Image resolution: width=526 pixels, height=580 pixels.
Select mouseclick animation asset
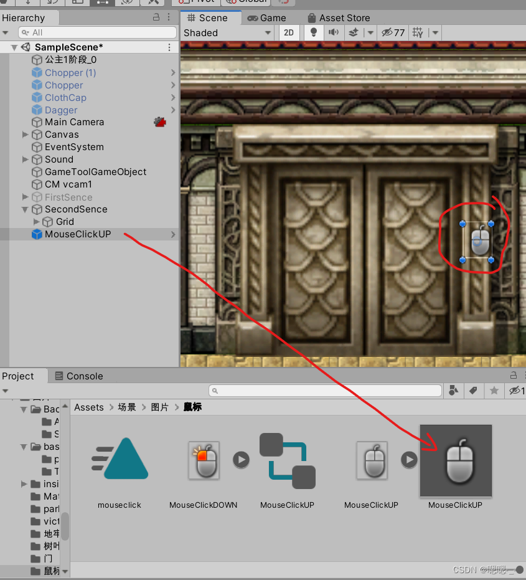click(x=120, y=459)
